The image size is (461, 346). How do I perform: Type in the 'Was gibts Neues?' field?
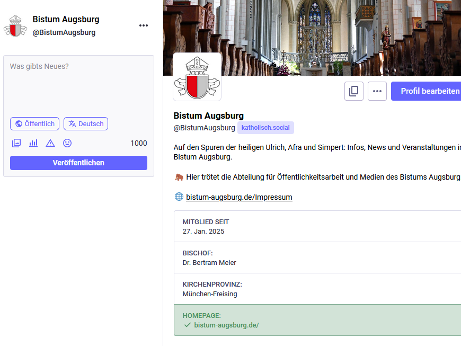click(78, 85)
